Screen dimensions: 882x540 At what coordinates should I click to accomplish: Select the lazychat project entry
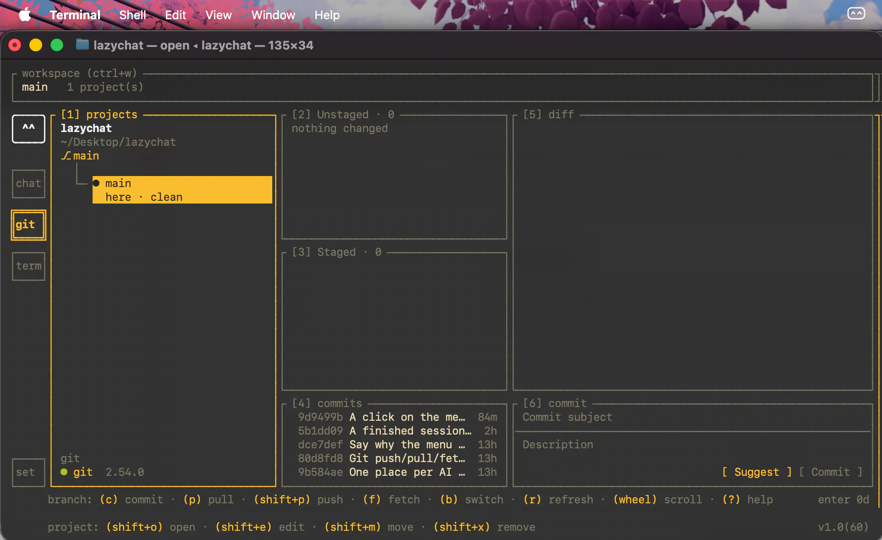pyautogui.click(x=86, y=128)
